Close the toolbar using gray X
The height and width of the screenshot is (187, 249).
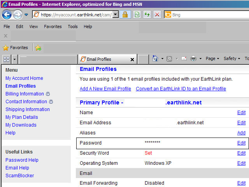pyautogui.click(x=5, y=36)
